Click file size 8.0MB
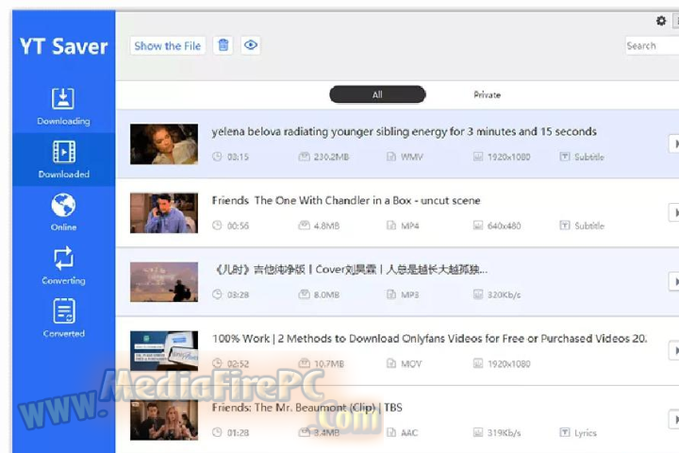The width and height of the screenshot is (679, 453). pos(326,294)
